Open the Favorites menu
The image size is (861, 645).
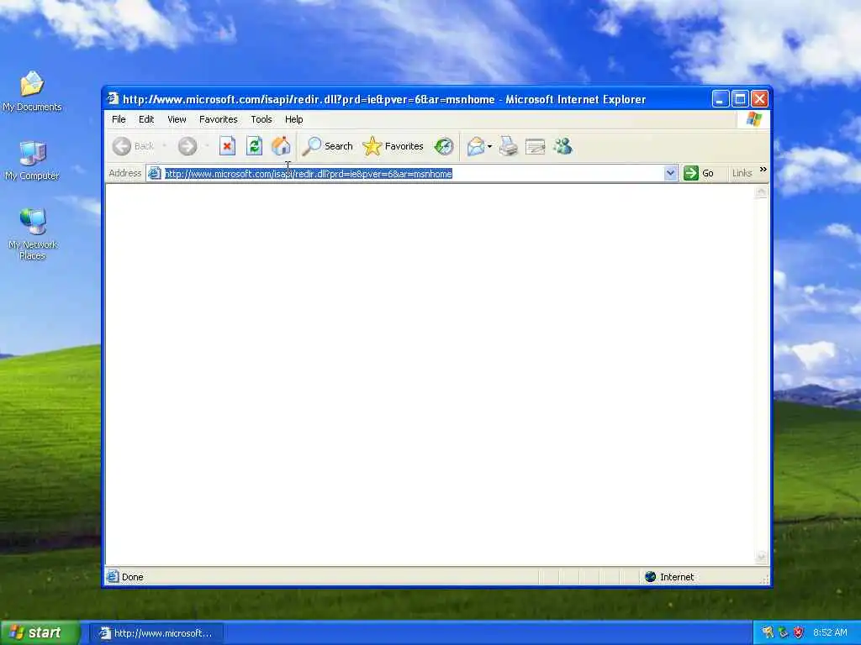tap(219, 119)
